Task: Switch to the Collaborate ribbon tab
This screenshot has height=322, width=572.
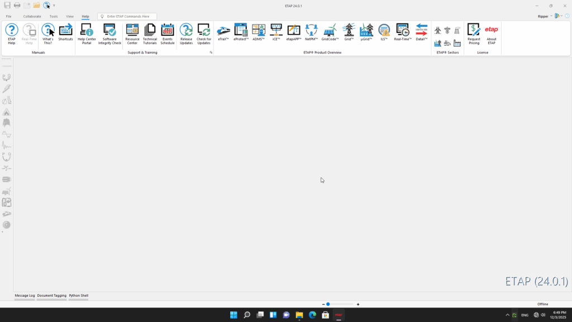Action: (x=32, y=16)
